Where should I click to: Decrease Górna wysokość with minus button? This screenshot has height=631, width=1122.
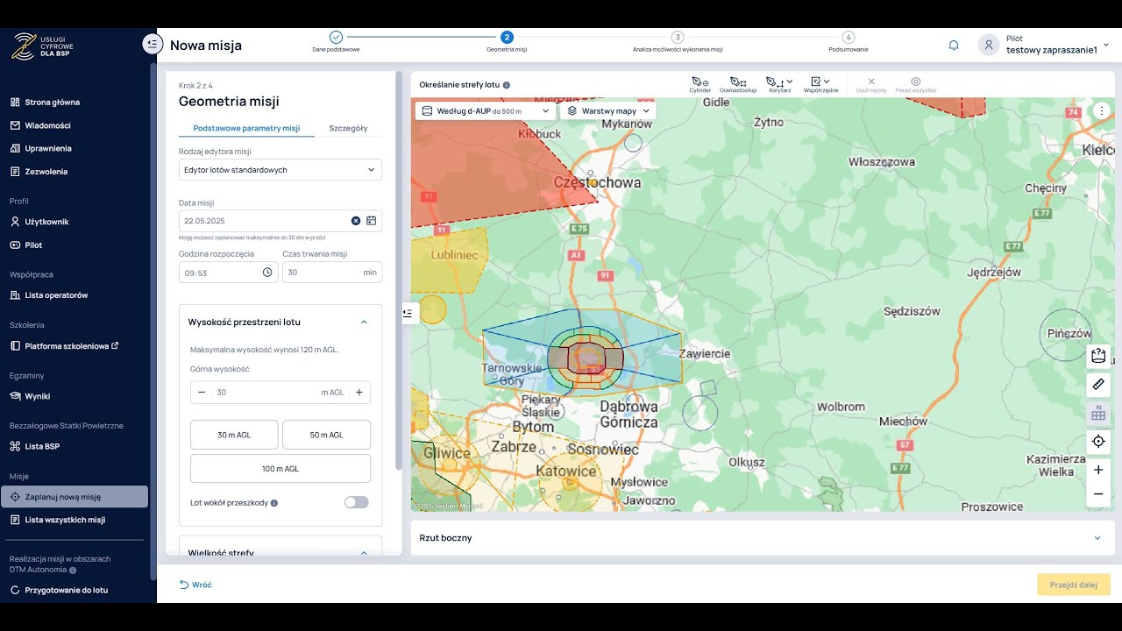(202, 393)
